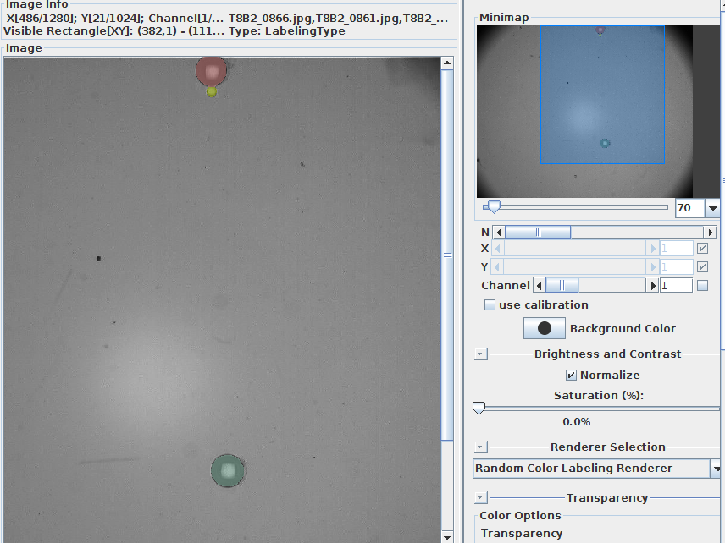This screenshot has height=543, width=725.
Task: Click right arrow of Y dimension scrollbar
Action: pos(652,267)
